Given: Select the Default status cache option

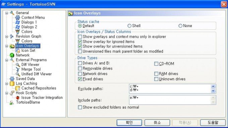Looking at the screenshot, I should click(80, 26).
